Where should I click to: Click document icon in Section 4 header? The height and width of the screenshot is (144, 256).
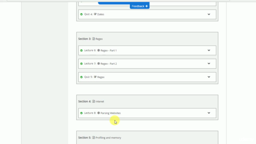point(94,101)
